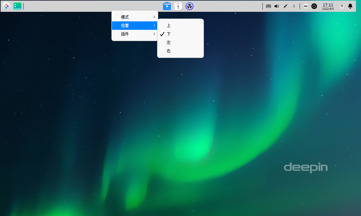Open the Control Center gear icon
Image resolution: width=361 pixels, height=216 pixels.
(x=189, y=6)
